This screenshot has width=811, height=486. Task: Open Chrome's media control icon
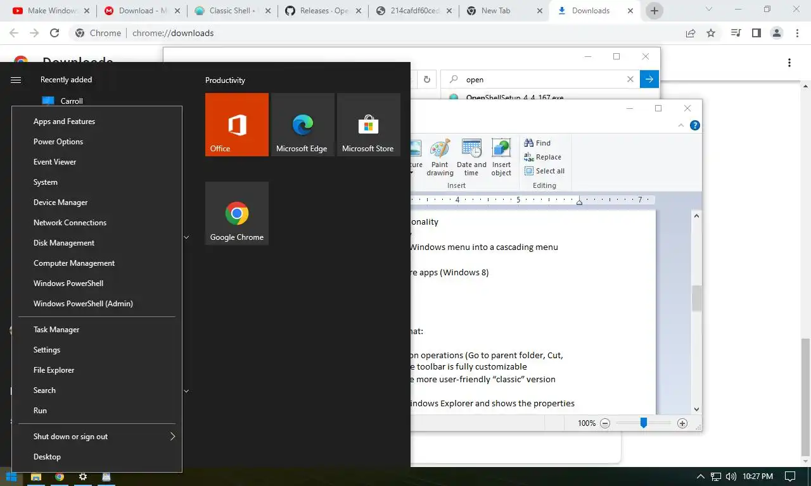[x=736, y=33]
